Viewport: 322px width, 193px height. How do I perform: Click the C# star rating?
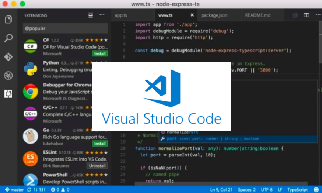pos(96,40)
